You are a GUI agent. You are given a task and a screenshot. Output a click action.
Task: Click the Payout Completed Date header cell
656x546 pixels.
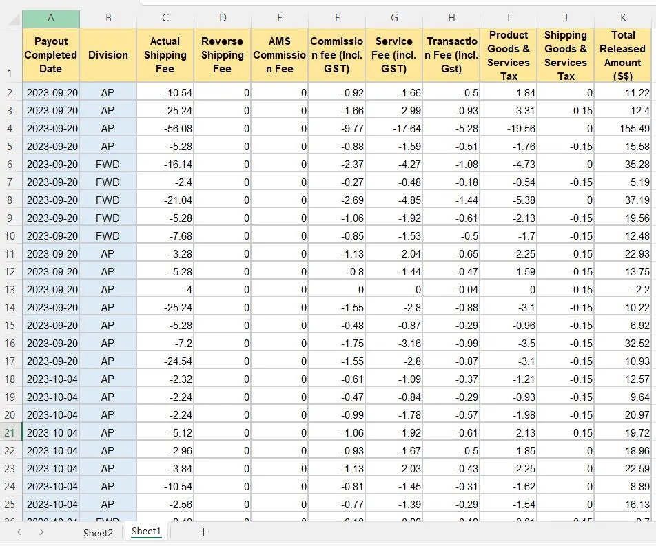pos(50,55)
